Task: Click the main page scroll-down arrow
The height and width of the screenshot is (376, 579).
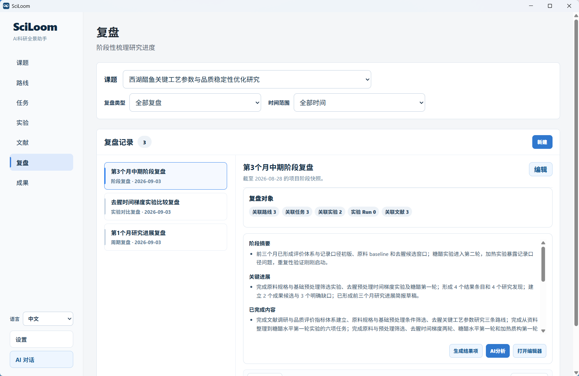Action: 576,373
